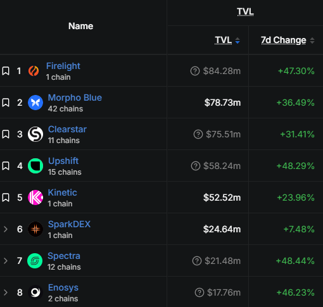The height and width of the screenshot is (307, 323).
Task: Click the '42 chains' label
Action: coord(65,109)
